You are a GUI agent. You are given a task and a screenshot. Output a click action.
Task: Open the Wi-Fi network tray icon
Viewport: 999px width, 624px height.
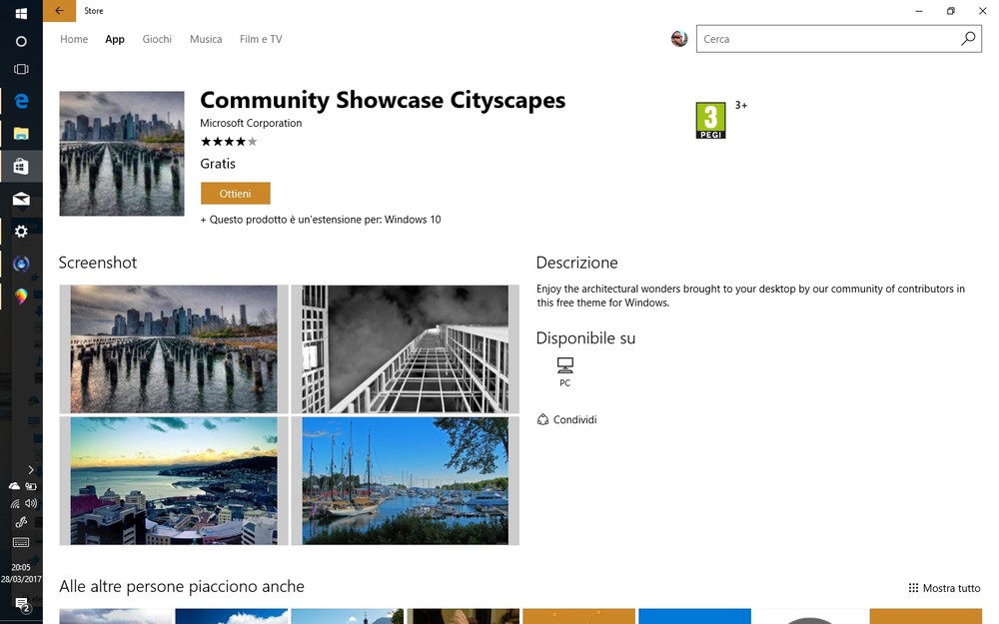(x=14, y=503)
